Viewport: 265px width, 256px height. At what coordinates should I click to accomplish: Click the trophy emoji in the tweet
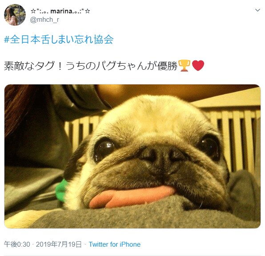185,66
